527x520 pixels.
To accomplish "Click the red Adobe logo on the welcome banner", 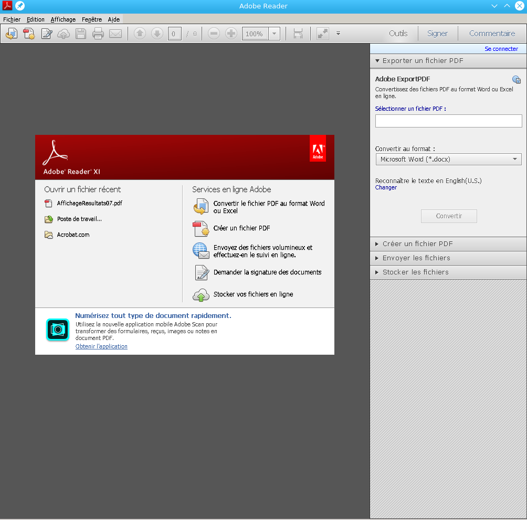I will (318, 148).
